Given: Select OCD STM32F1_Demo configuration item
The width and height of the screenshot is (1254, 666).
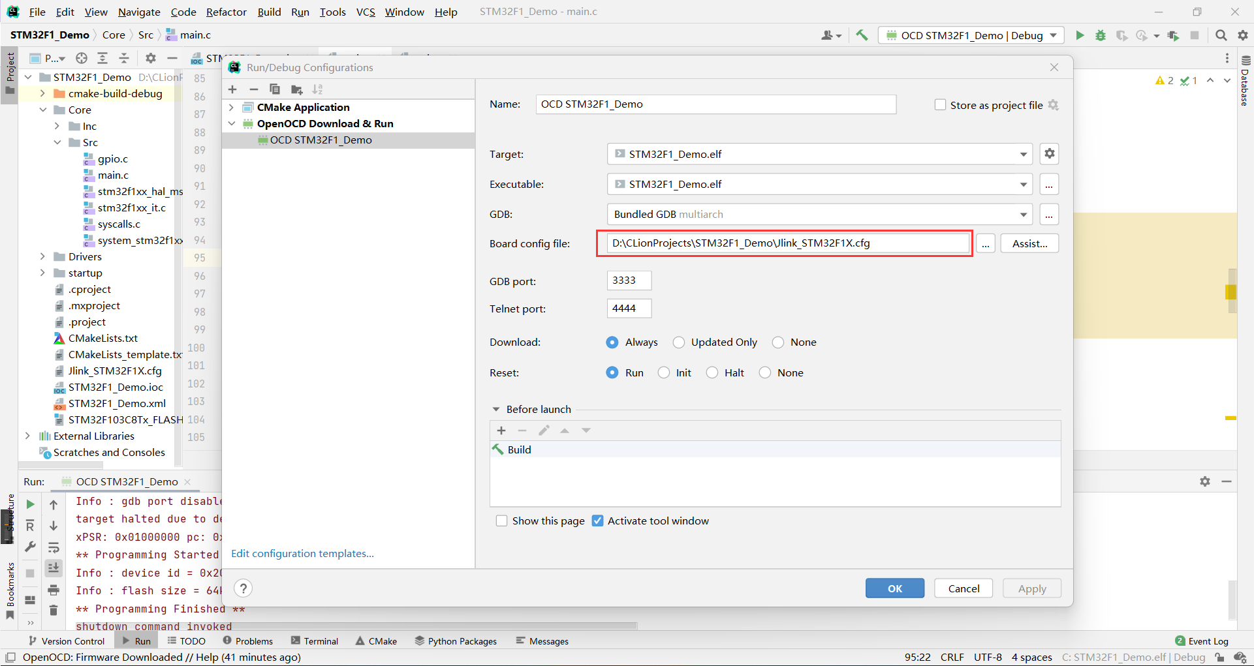Looking at the screenshot, I should 348,140.
